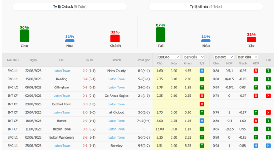The width and height of the screenshot is (274, 155).
Task: Open Luton Town link in Go Ahead Eagles row
Action: click(x=62, y=96)
